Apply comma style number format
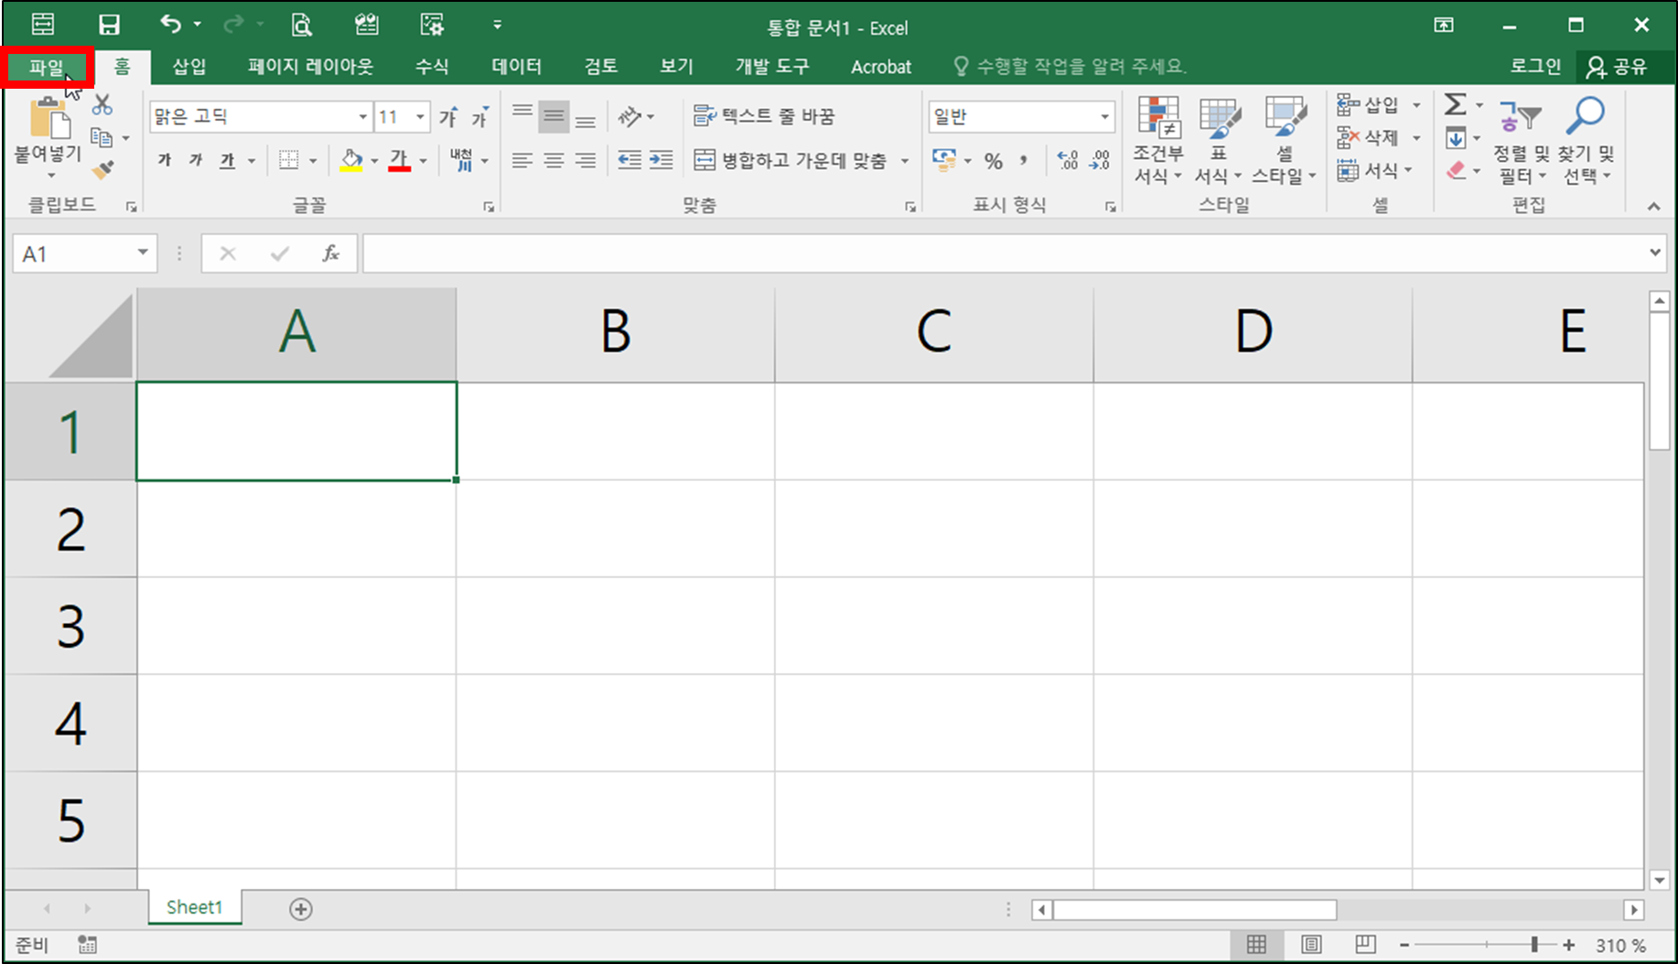 click(x=1024, y=161)
